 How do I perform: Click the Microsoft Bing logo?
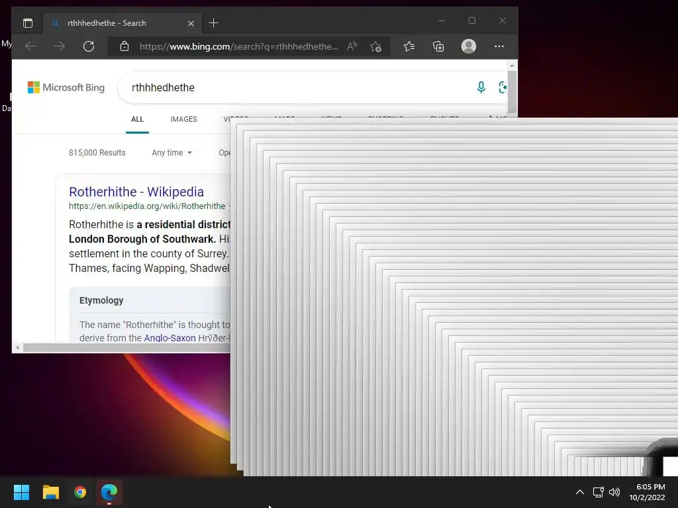click(66, 87)
